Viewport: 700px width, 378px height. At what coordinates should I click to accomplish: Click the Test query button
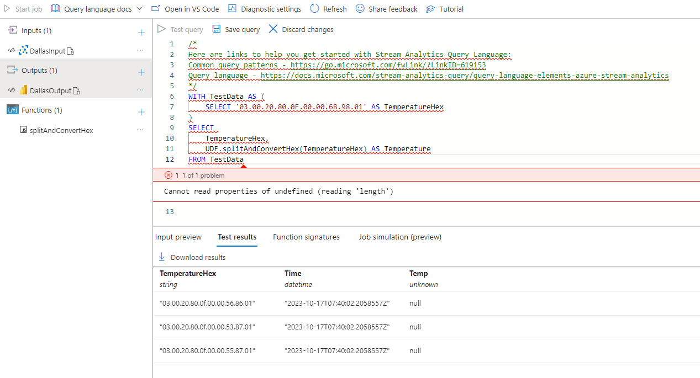coord(180,29)
